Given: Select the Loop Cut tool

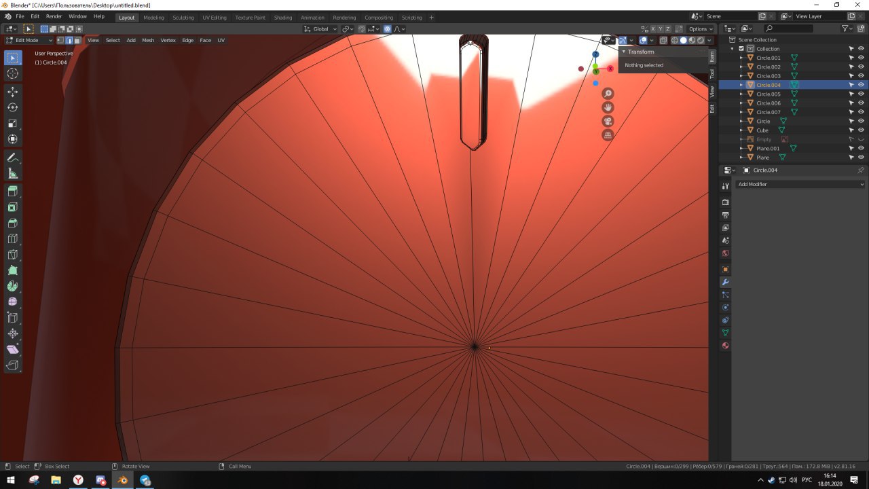Looking at the screenshot, I should 12,239.
